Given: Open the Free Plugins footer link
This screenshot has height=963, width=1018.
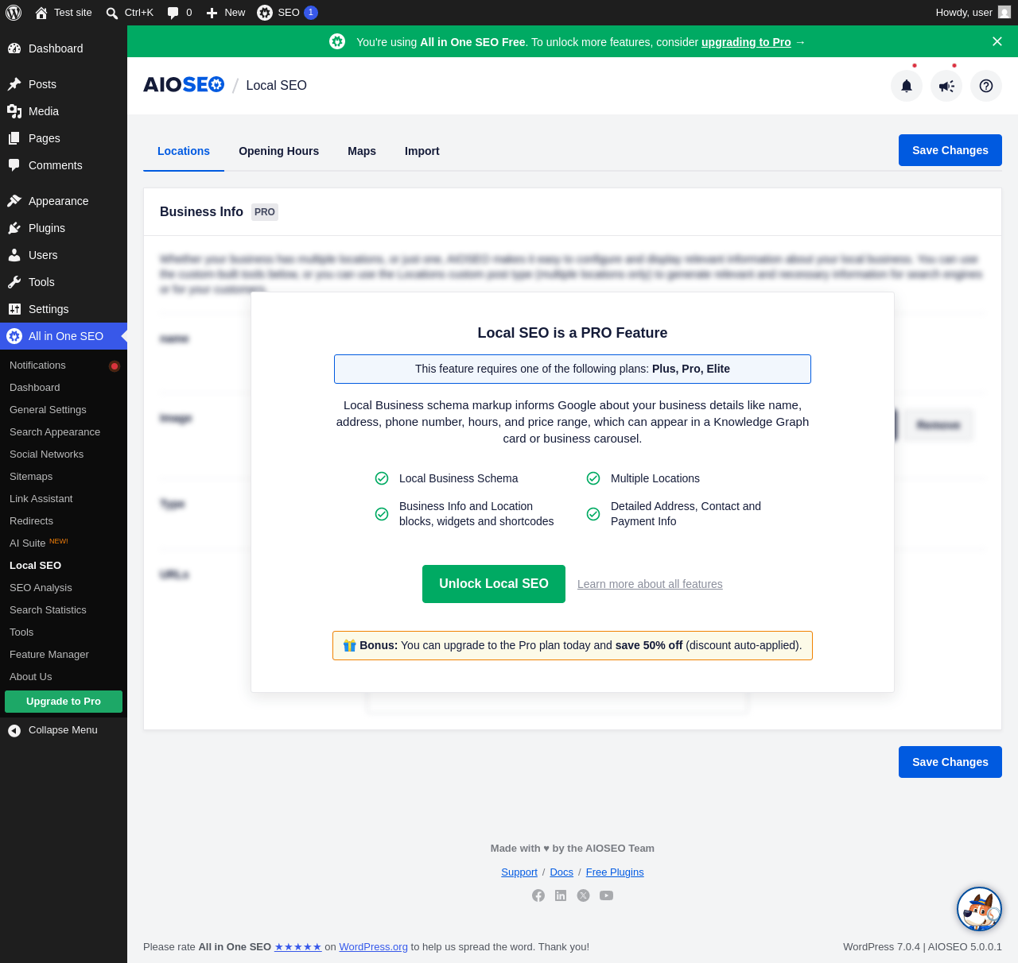Looking at the screenshot, I should (615, 872).
